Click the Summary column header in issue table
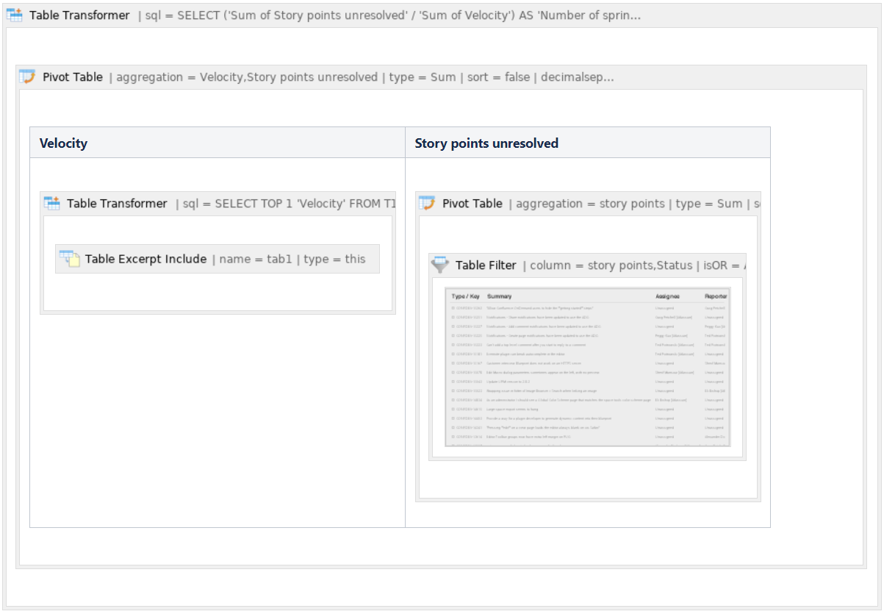 (500, 296)
